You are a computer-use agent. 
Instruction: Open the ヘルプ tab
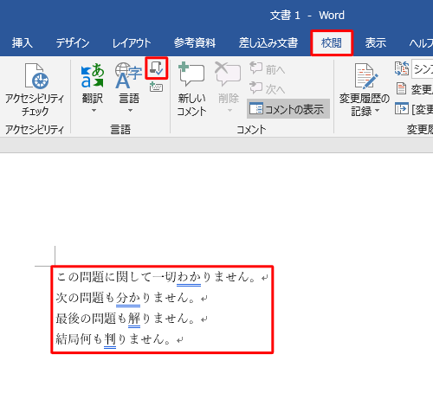[x=421, y=43]
